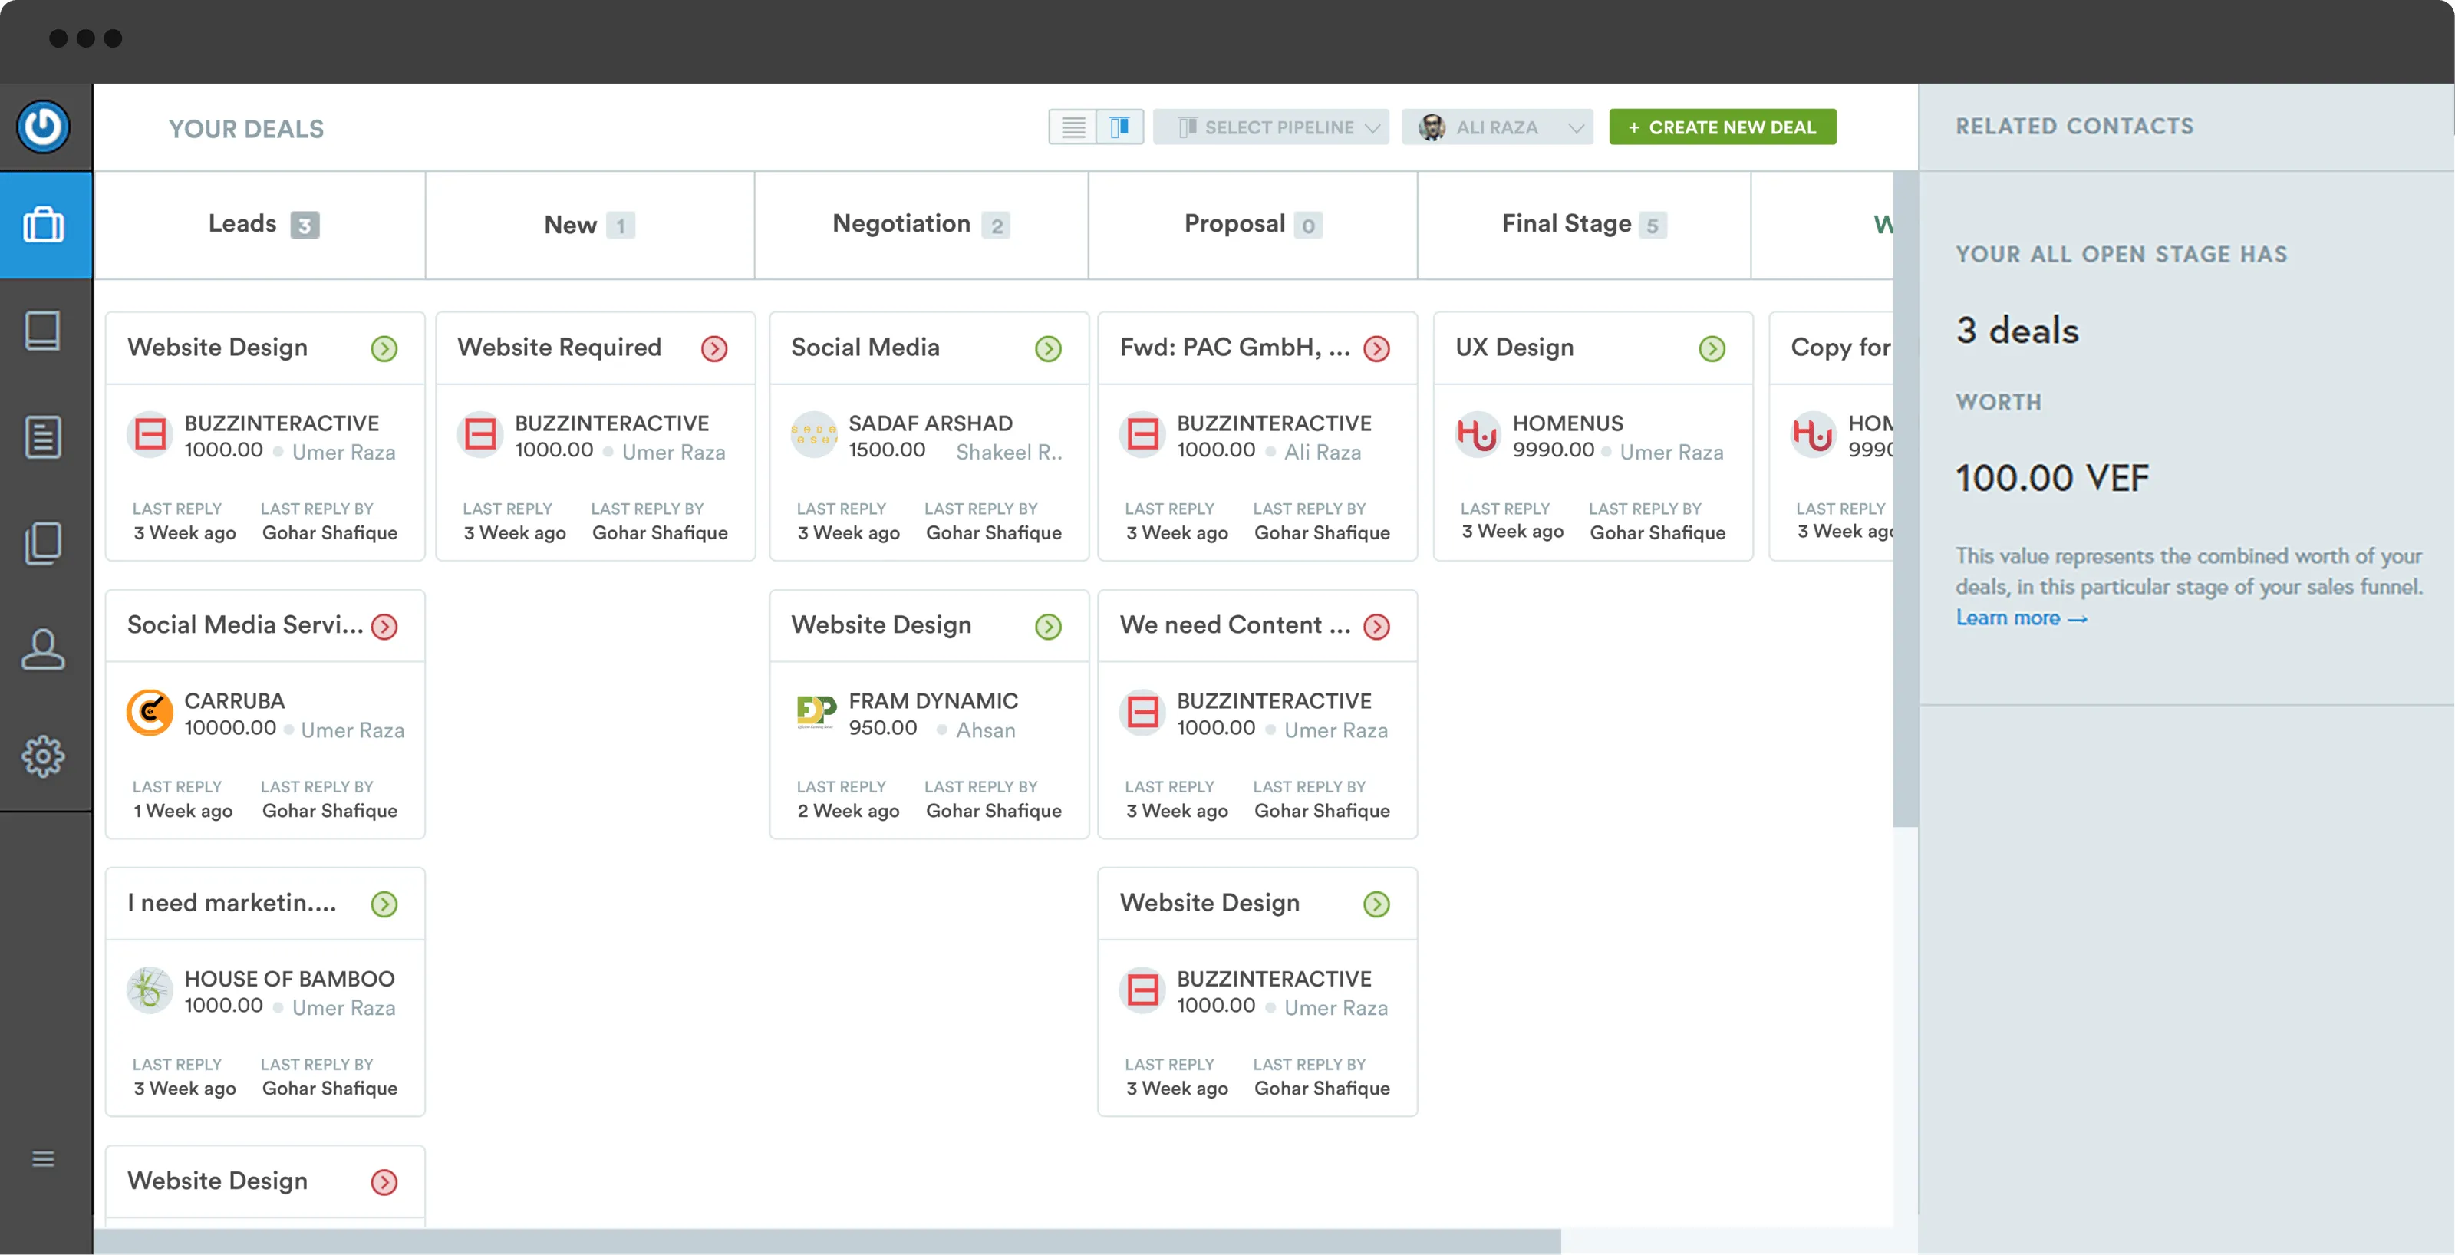
Task: Click Create New Deal button
Action: pyautogui.click(x=1722, y=127)
